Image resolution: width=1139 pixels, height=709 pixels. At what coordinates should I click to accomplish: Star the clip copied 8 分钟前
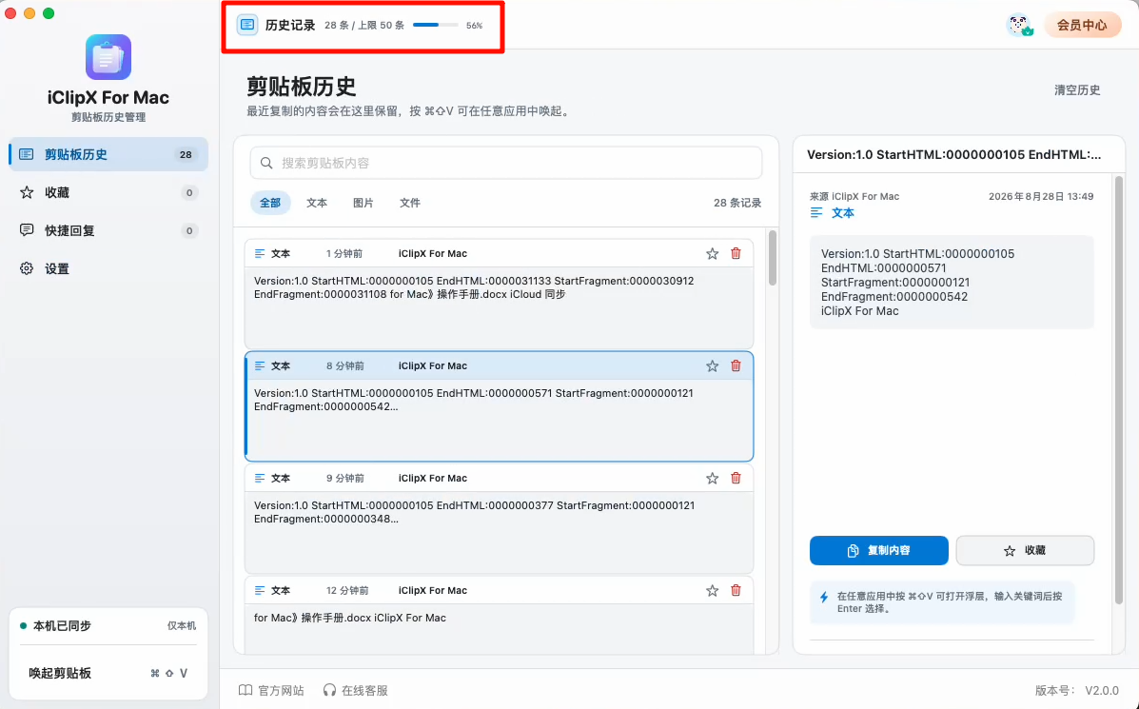click(712, 366)
